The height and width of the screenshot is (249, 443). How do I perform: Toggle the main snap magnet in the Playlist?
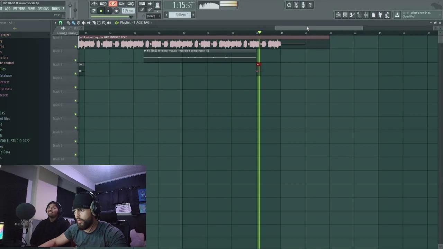point(61,22)
